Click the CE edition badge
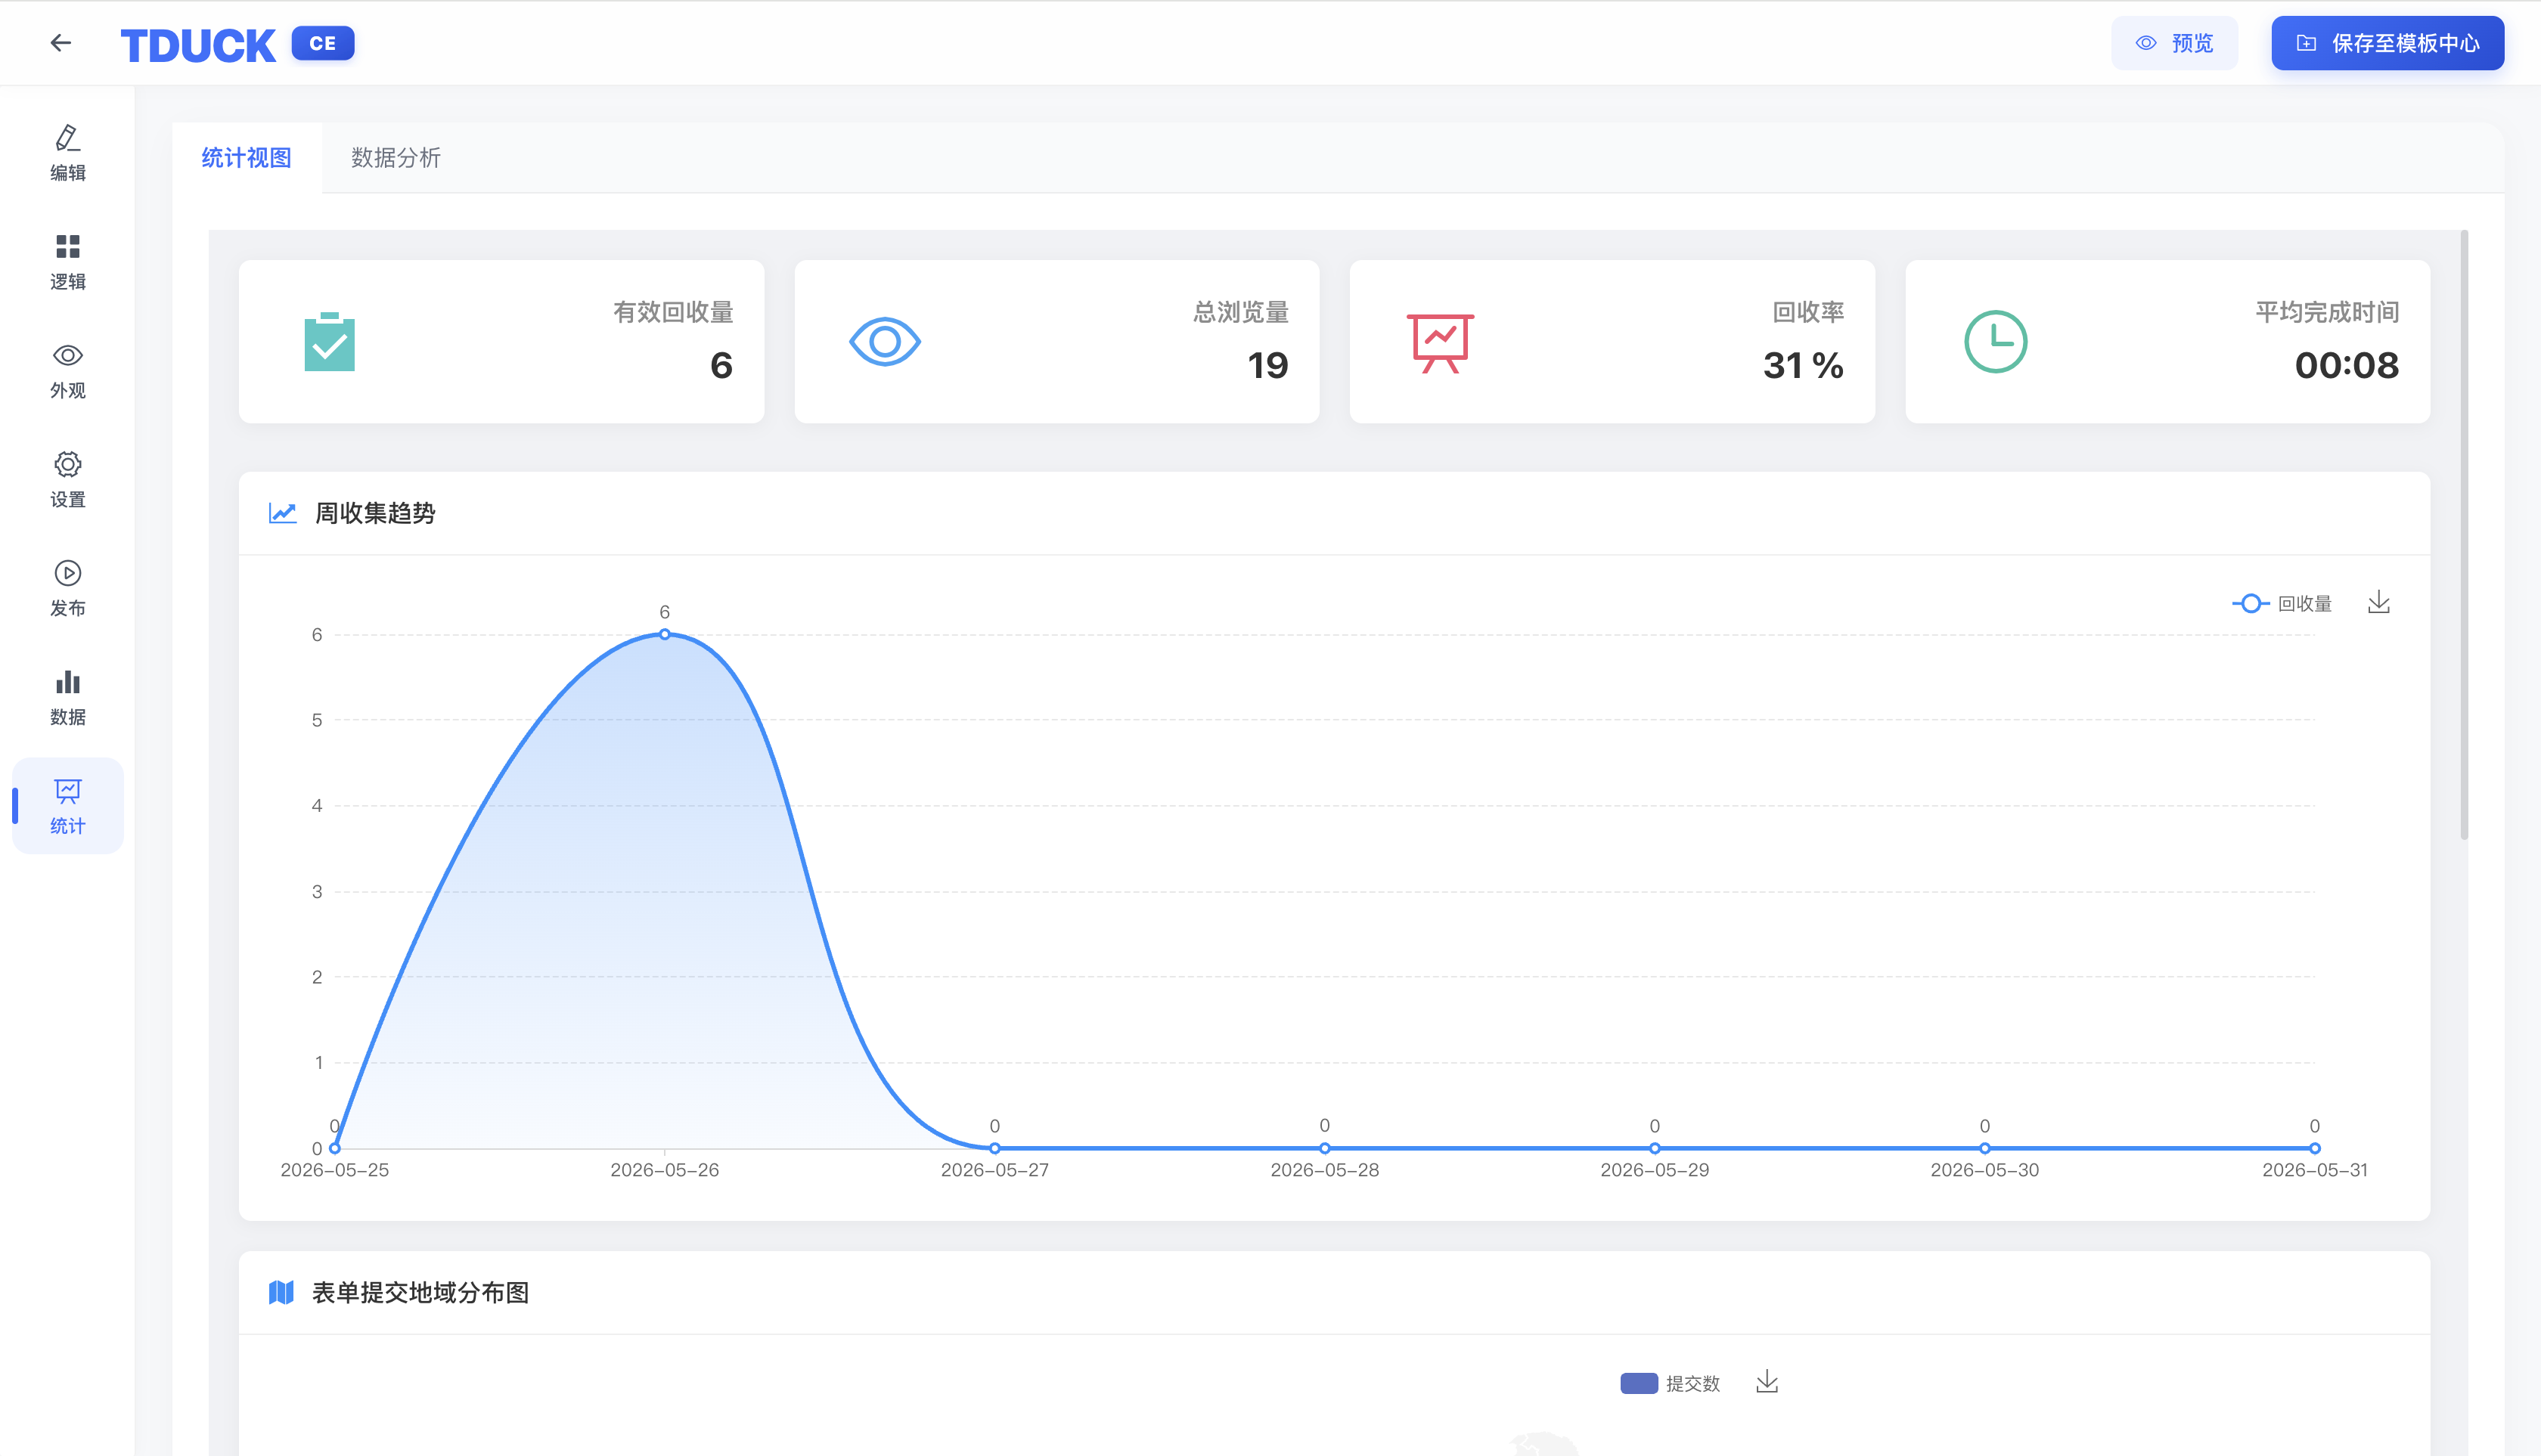Image resolution: width=2541 pixels, height=1456 pixels. point(323,43)
